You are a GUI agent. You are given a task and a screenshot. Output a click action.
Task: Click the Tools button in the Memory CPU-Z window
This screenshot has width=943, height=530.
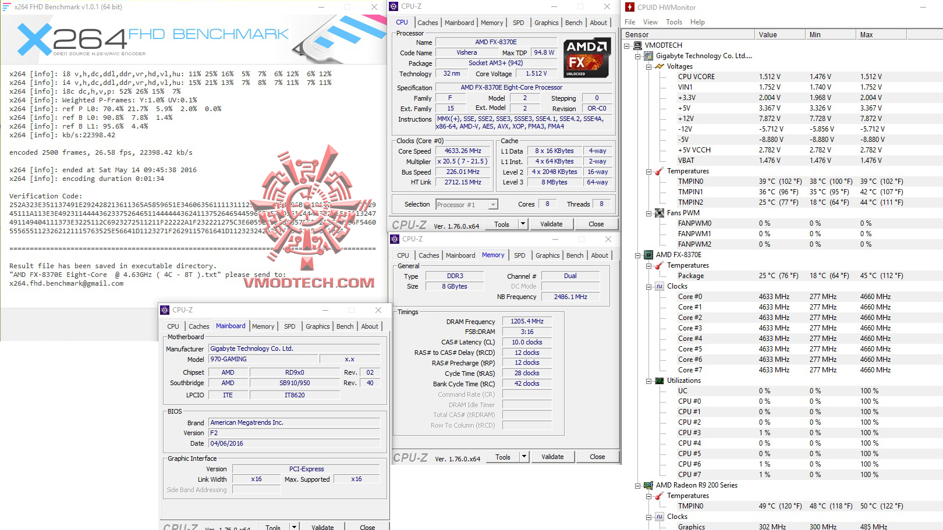pos(503,457)
